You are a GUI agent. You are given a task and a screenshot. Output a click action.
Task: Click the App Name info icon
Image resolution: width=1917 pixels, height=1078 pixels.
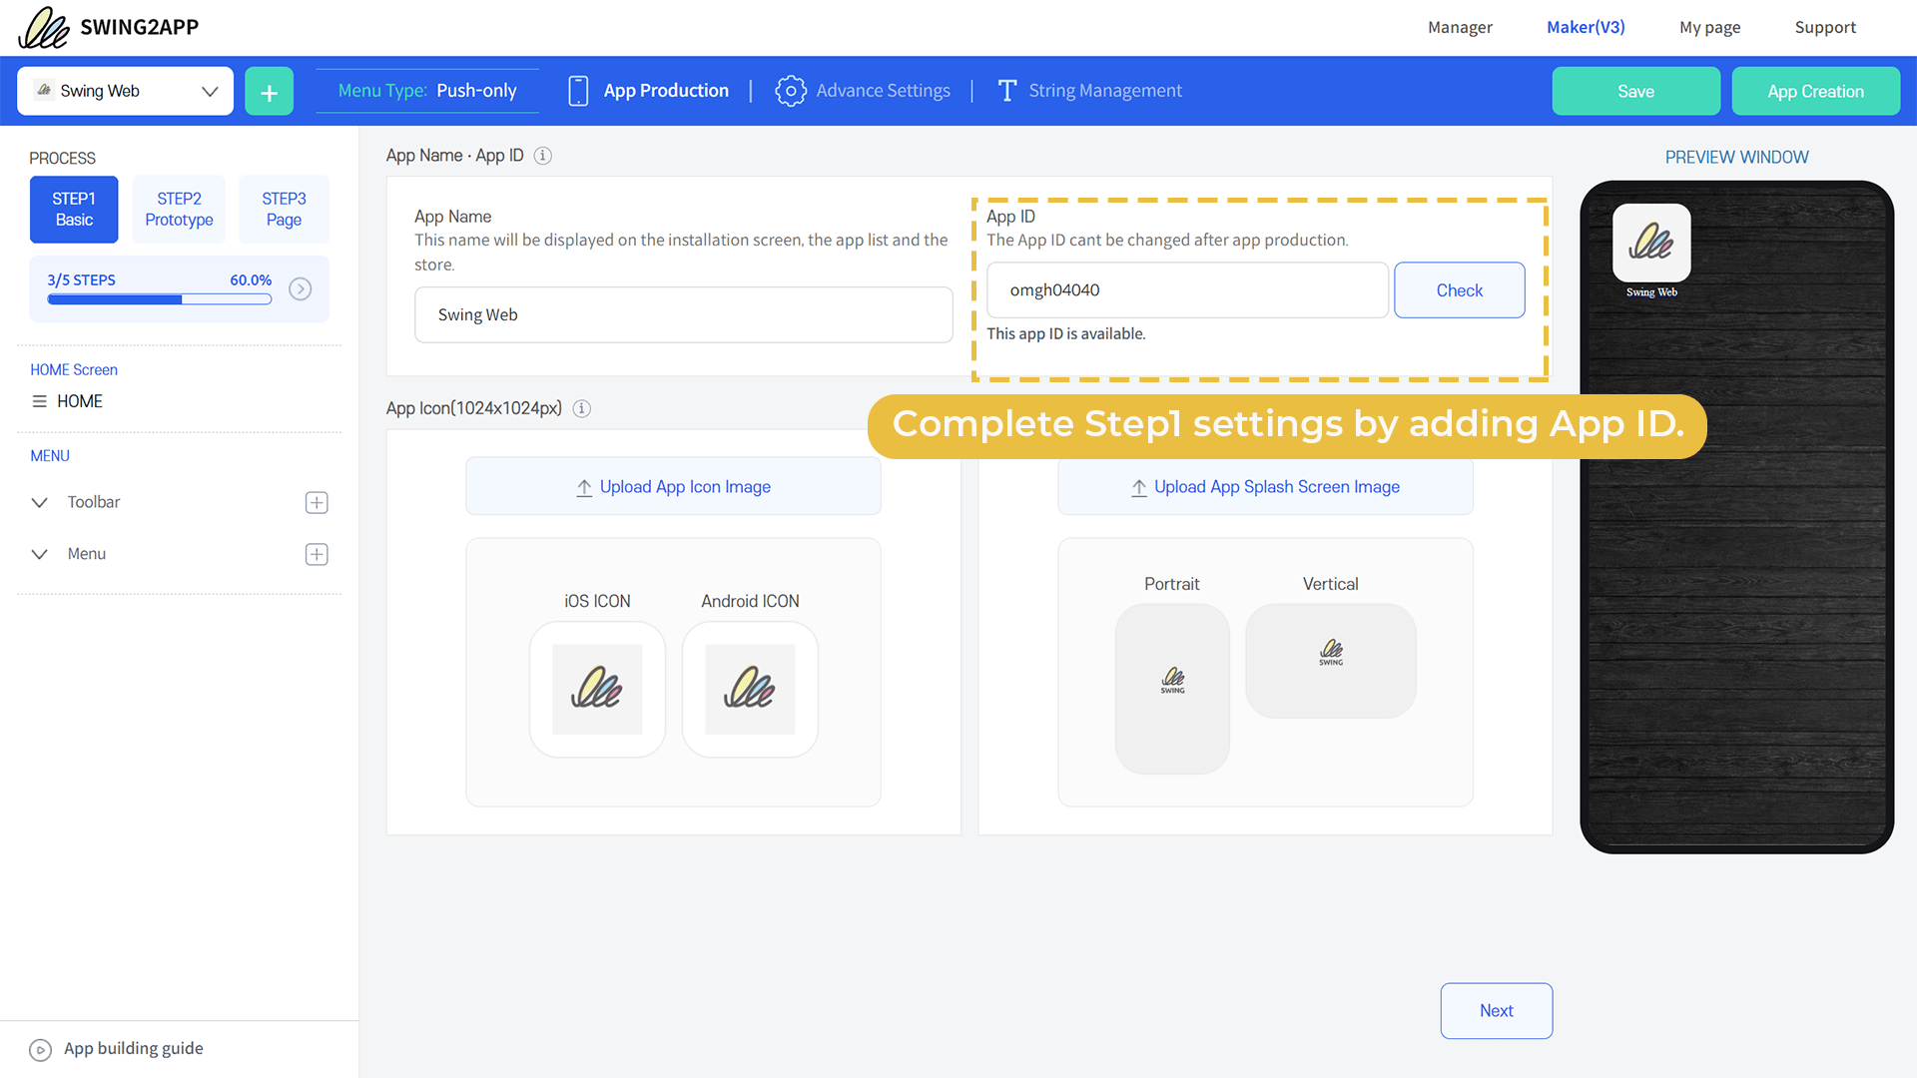click(x=542, y=156)
